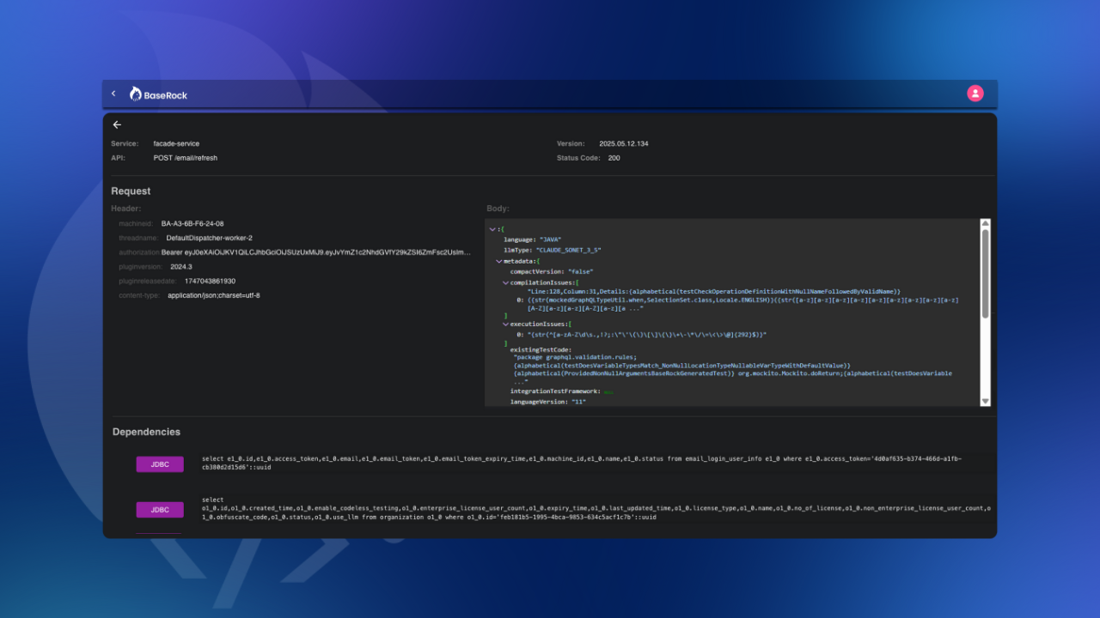1100x618 pixels.
Task: Select the version 2025.05.12.134
Action: pos(624,143)
